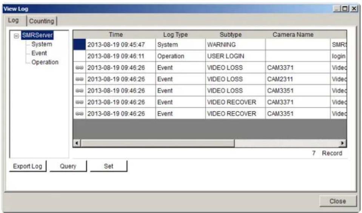Image resolution: width=362 pixels, height=213 pixels.
Task: Click the scrollbar track right of thumb
Action: (287, 143)
